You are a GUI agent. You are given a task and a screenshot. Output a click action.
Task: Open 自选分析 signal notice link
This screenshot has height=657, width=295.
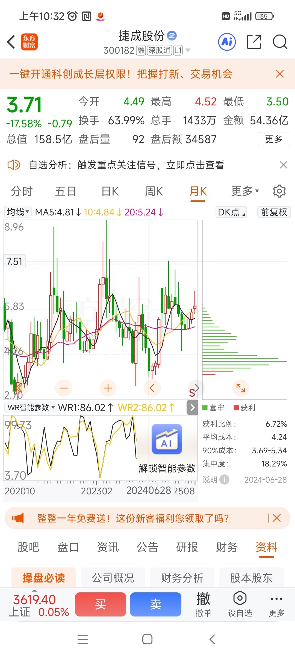click(x=126, y=165)
